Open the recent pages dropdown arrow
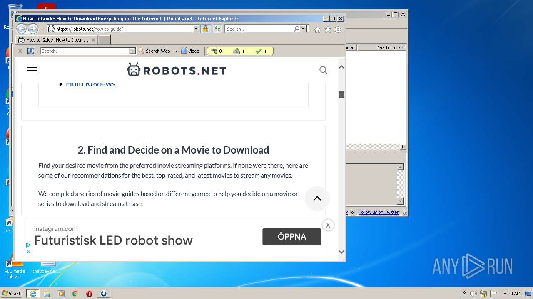This screenshot has height=299, width=533. 42,29
